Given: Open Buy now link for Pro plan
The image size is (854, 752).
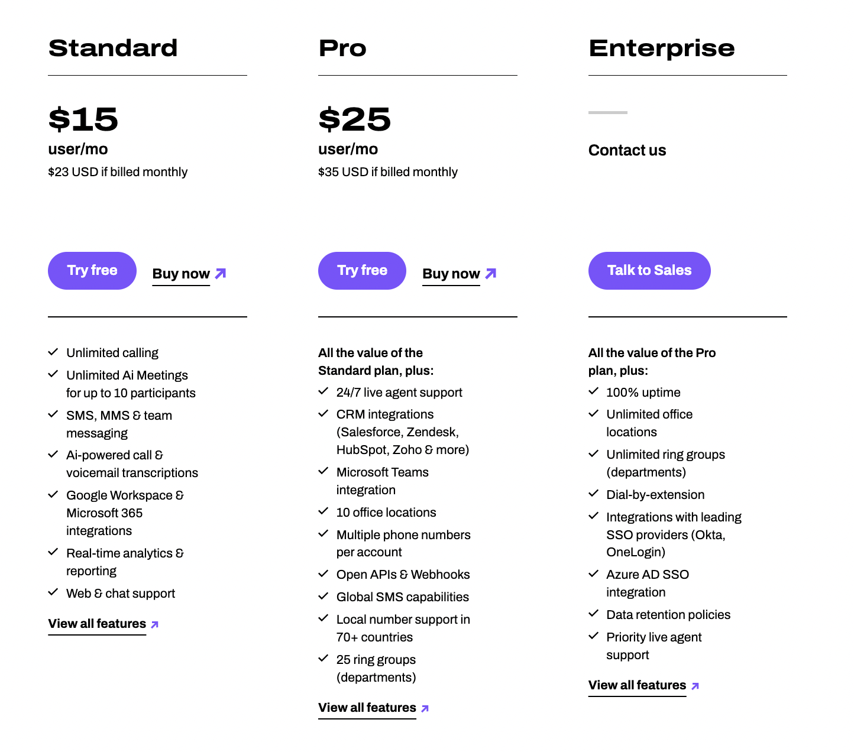Looking at the screenshot, I should (451, 274).
